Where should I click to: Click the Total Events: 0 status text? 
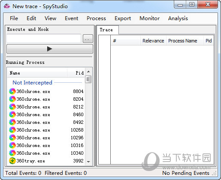[23, 173]
